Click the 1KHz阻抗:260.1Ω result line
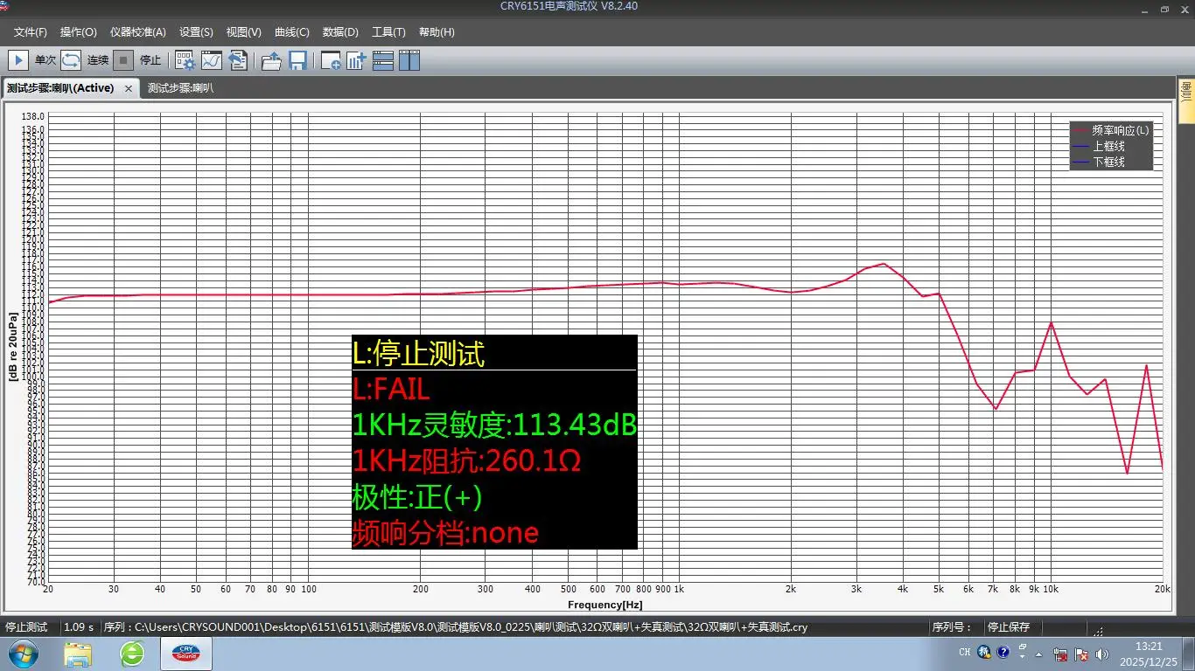The width and height of the screenshot is (1195, 671). click(x=467, y=460)
